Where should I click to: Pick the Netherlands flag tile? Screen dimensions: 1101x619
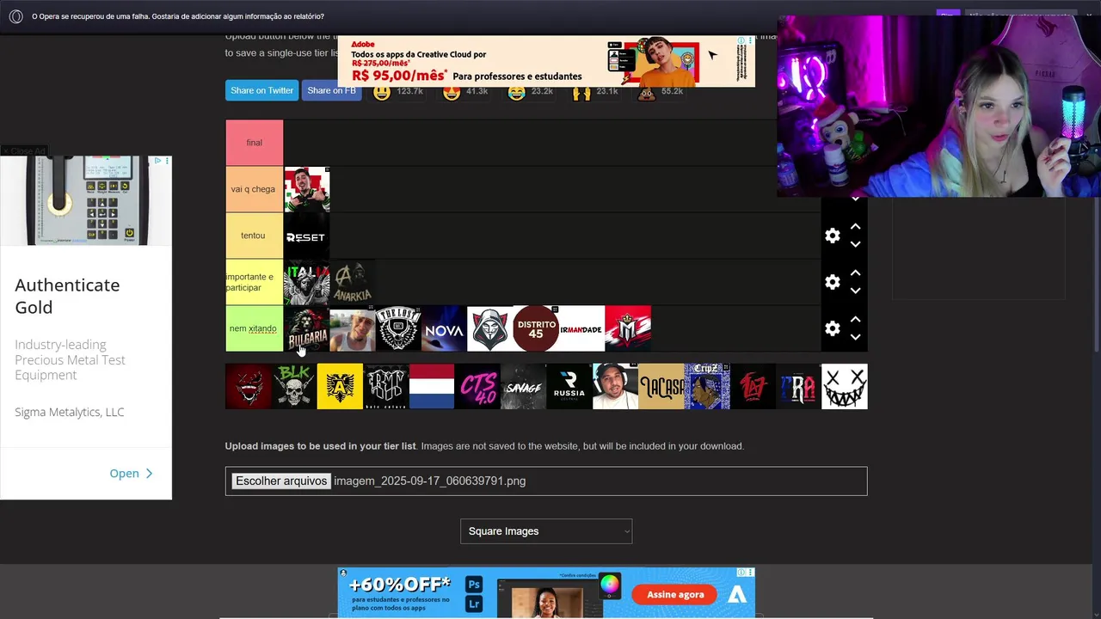pos(432,386)
